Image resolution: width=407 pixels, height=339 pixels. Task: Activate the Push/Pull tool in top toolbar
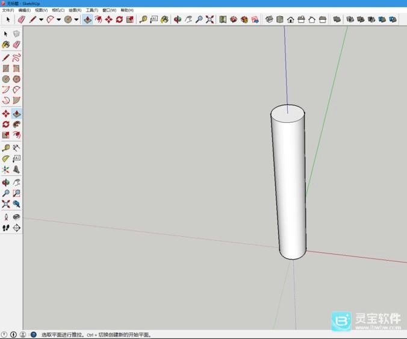[87, 19]
